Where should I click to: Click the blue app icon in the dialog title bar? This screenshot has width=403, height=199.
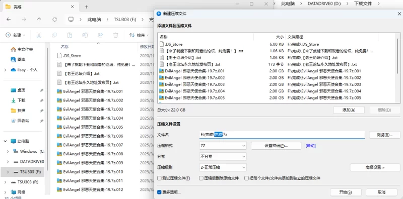coord(159,14)
